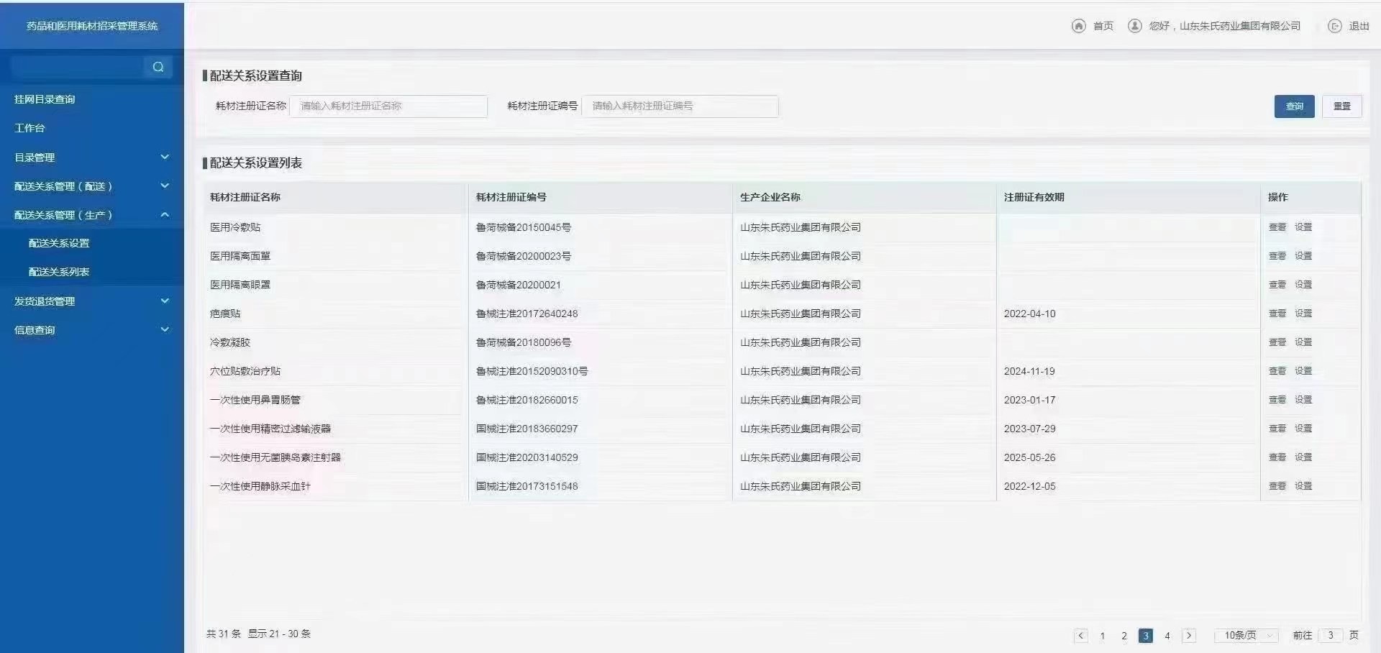
Task: Select 配送关系列表 submenu item
Action: (x=59, y=272)
